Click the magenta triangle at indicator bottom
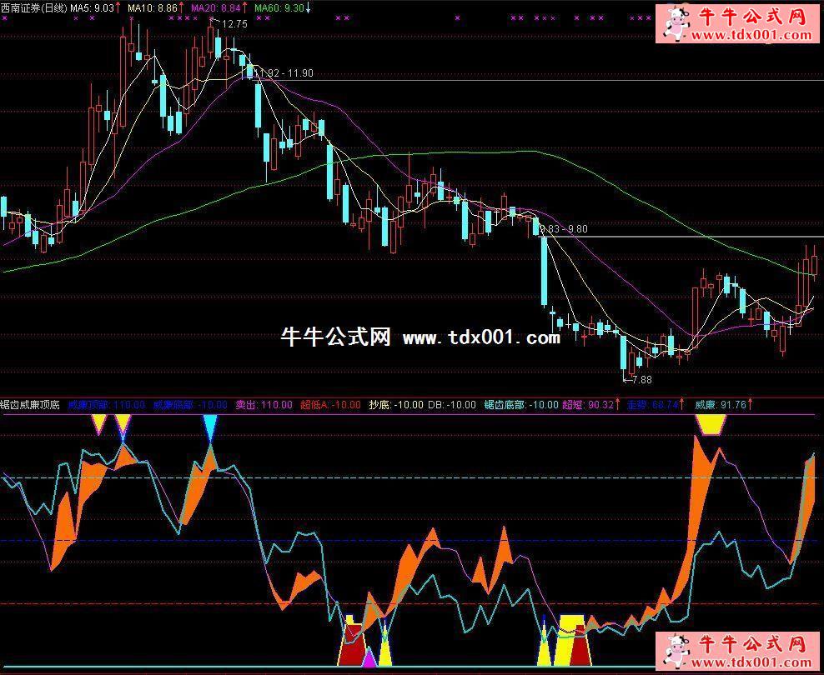The image size is (824, 675). click(369, 657)
